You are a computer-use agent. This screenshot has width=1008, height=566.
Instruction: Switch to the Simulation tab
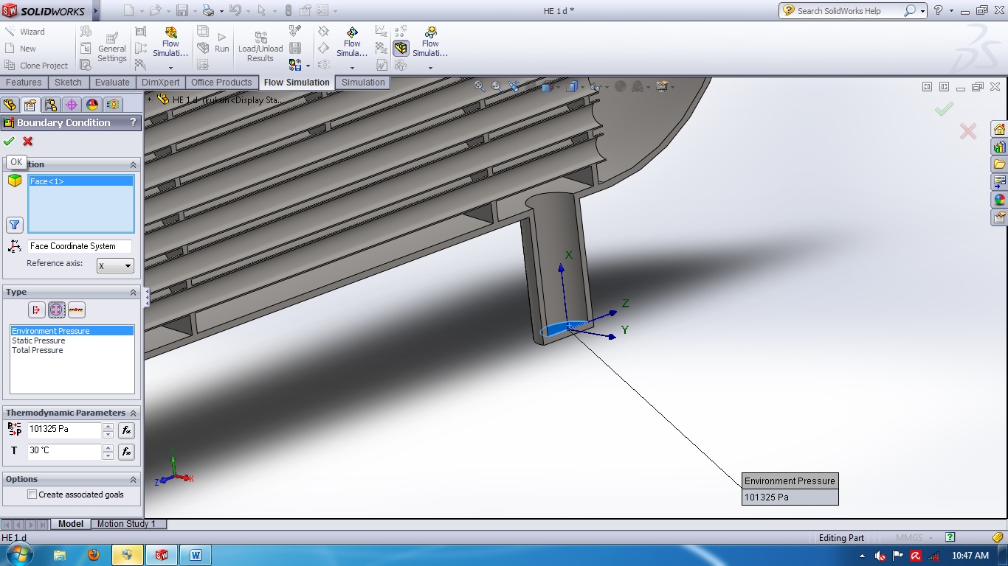tap(363, 83)
